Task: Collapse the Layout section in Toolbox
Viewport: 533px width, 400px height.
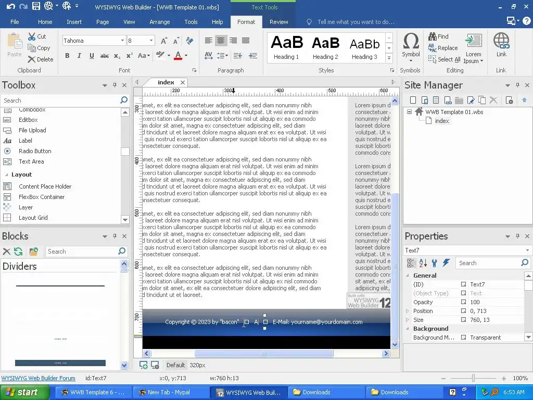Action: pyautogui.click(x=6, y=174)
